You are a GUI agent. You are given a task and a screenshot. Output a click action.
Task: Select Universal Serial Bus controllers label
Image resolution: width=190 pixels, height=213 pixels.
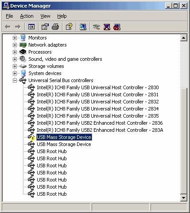[x=61, y=80]
